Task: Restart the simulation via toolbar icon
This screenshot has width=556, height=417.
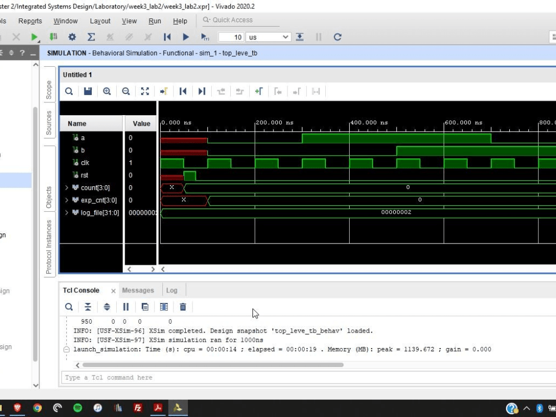Action: click(x=167, y=37)
